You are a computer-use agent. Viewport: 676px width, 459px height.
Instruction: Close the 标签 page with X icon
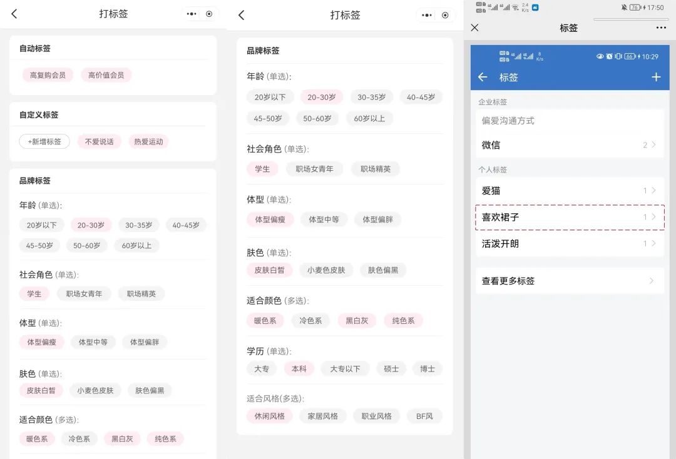474,28
